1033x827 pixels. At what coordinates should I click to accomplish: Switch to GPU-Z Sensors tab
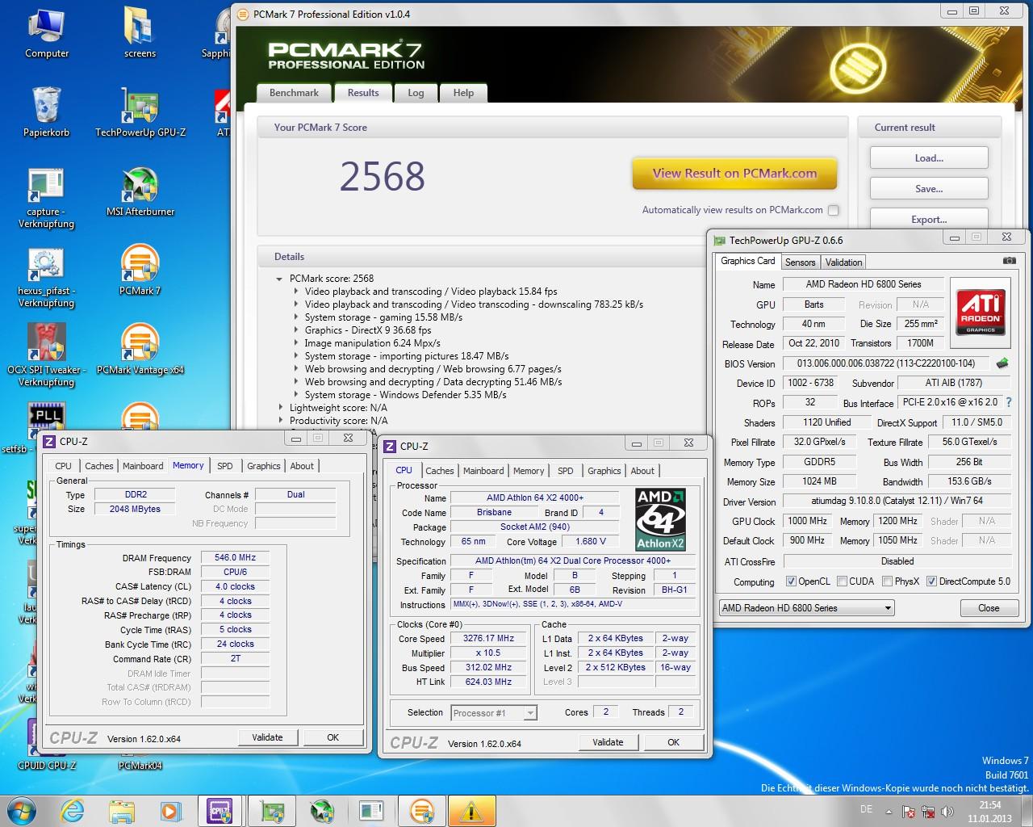[x=800, y=262]
